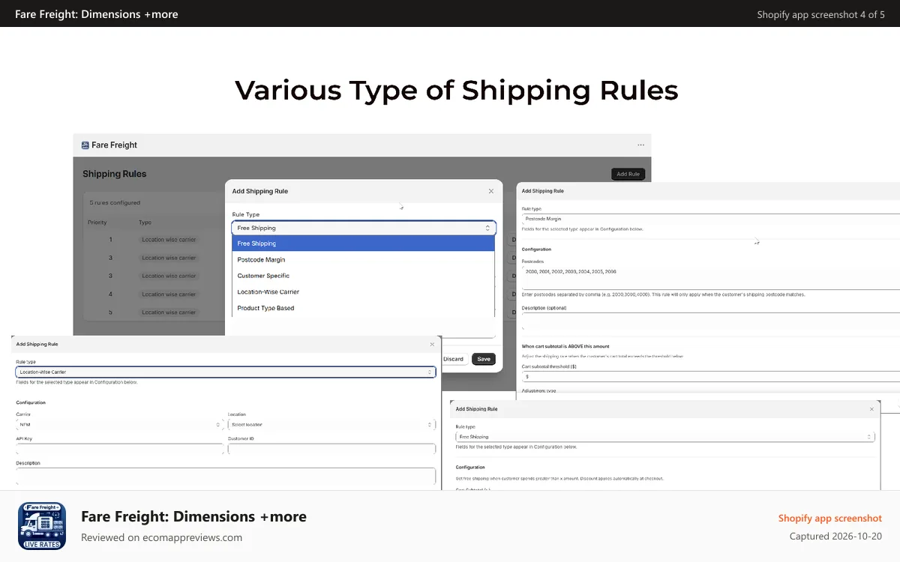The height and width of the screenshot is (562, 900).
Task: Close the bottom Free Shipping rule dialog
Action: coord(871,409)
